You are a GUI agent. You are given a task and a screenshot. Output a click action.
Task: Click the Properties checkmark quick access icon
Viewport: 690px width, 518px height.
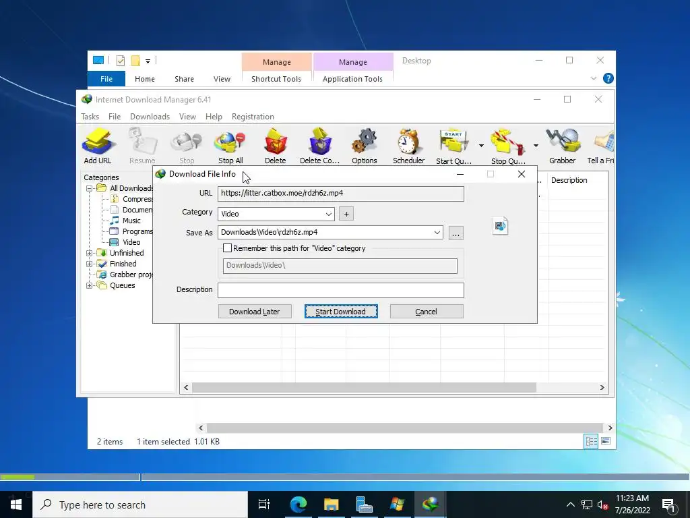pos(120,61)
